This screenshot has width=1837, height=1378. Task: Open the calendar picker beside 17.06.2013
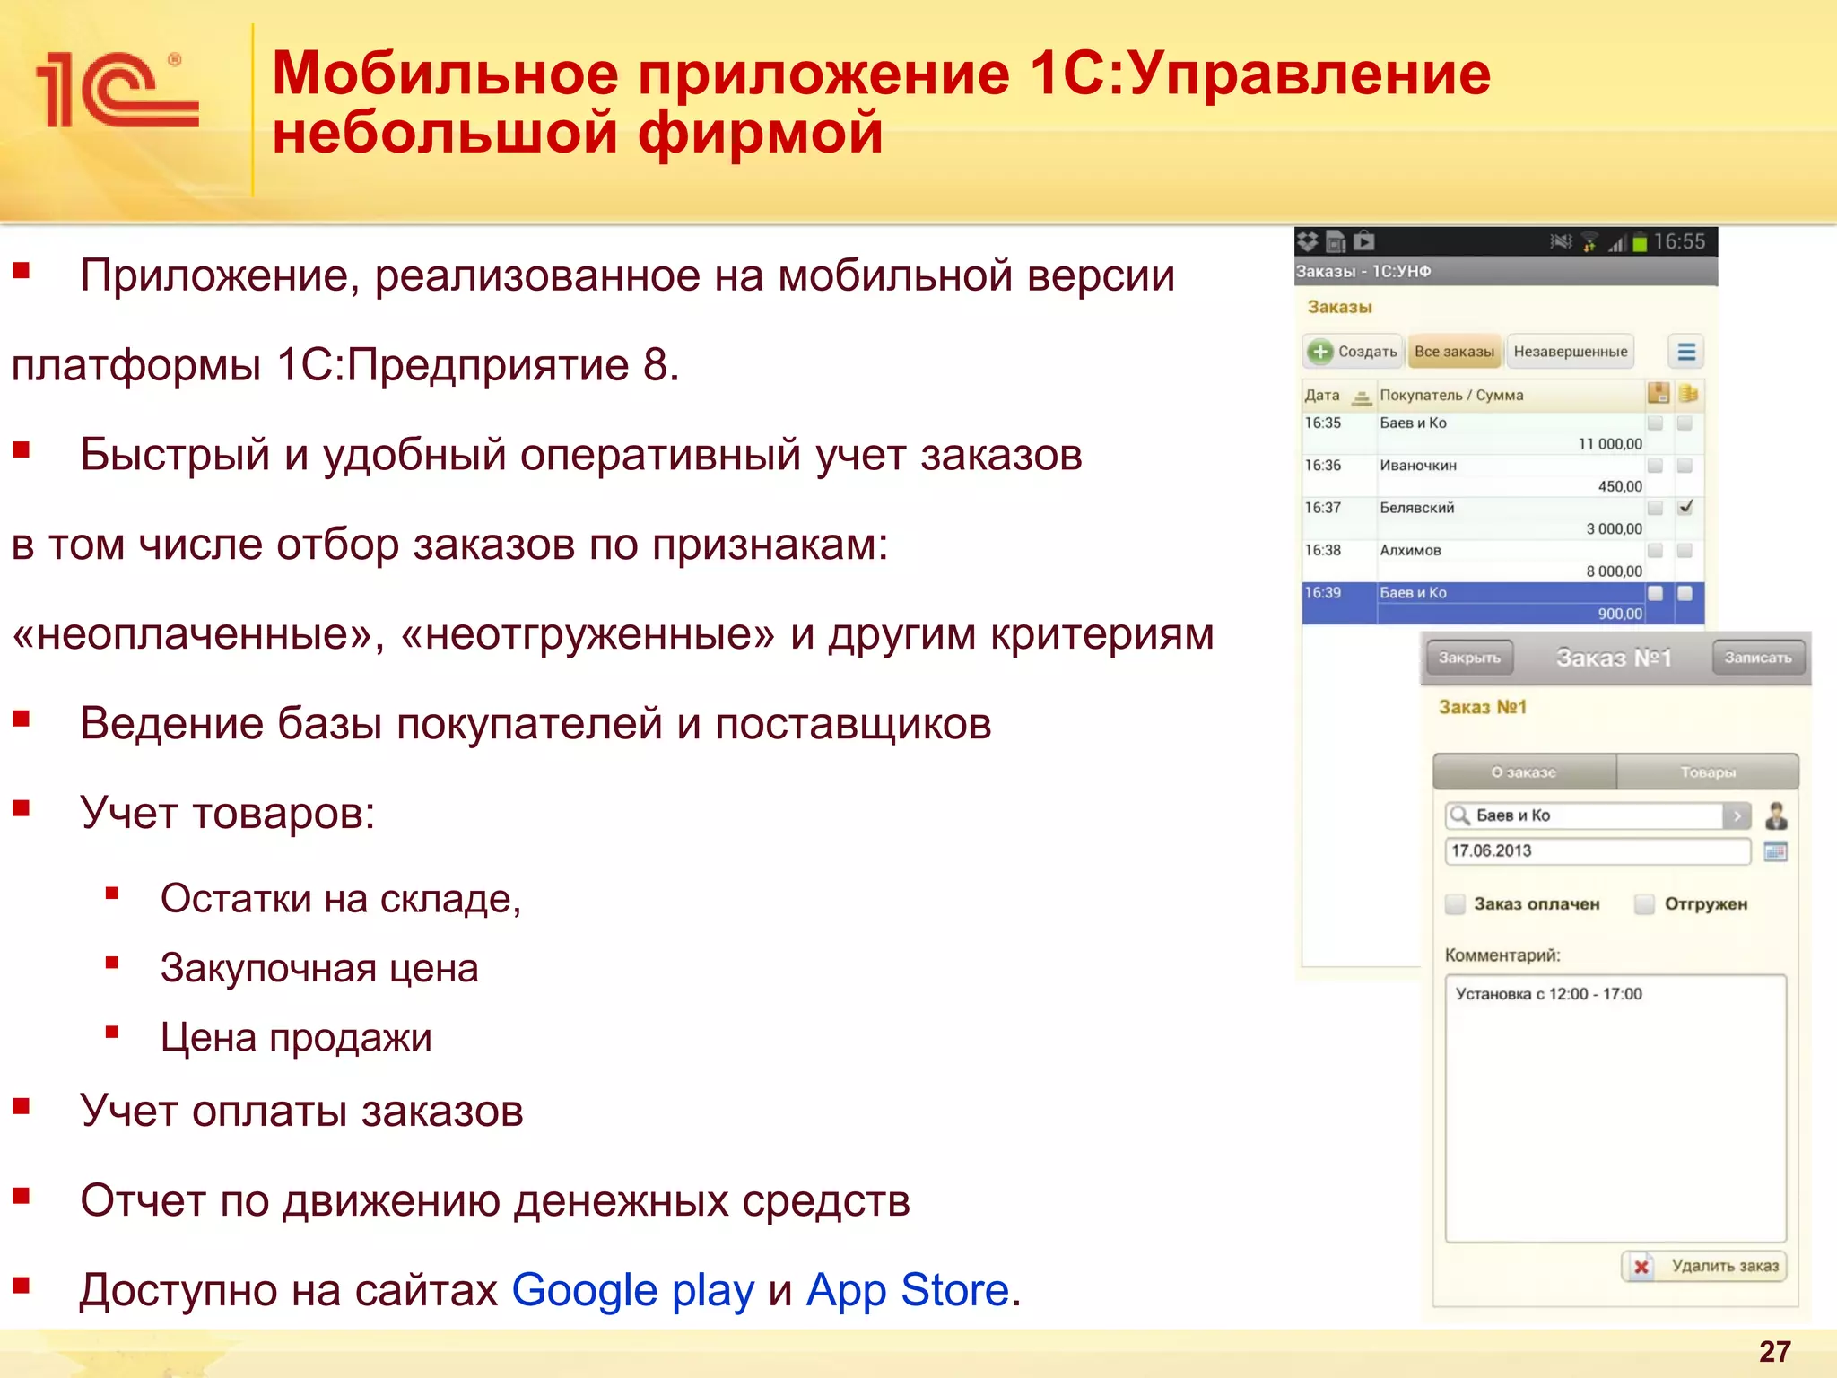coord(1775,851)
